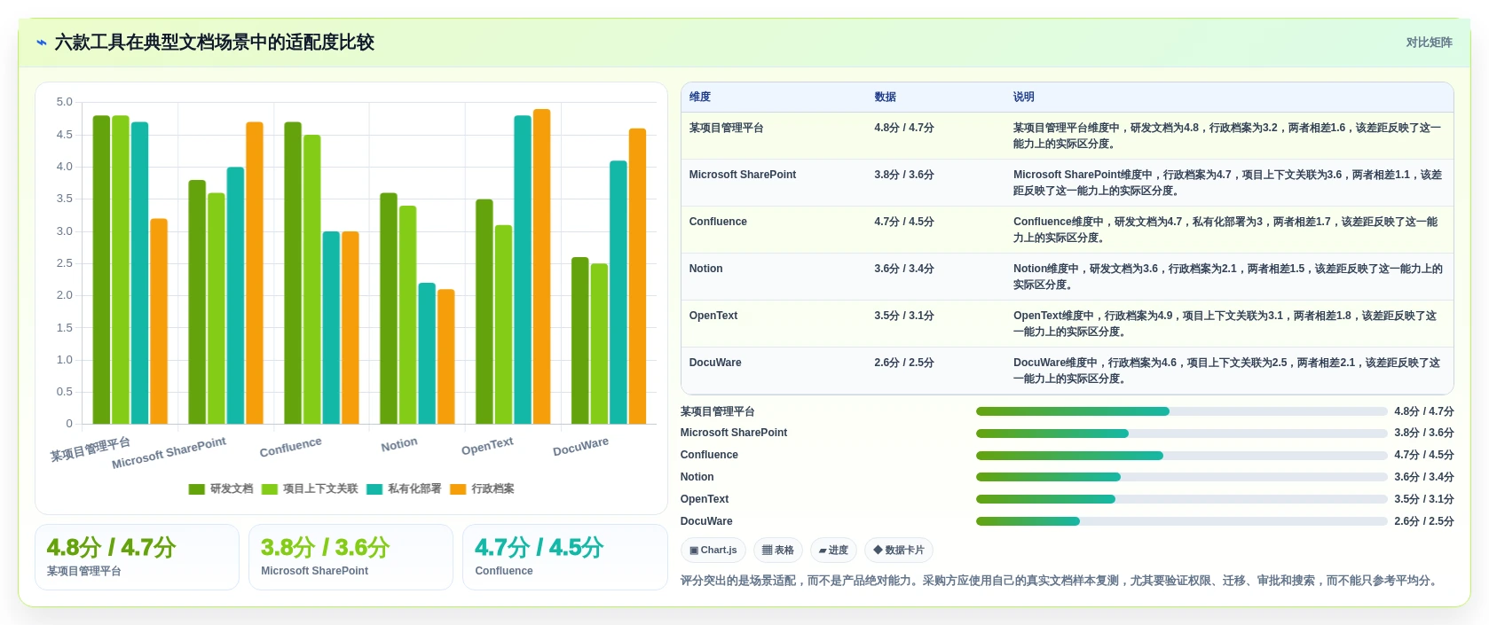Click the footnote starting 评分突出的是场景适配
The width and height of the screenshot is (1489, 625).
pos(1058,581)
